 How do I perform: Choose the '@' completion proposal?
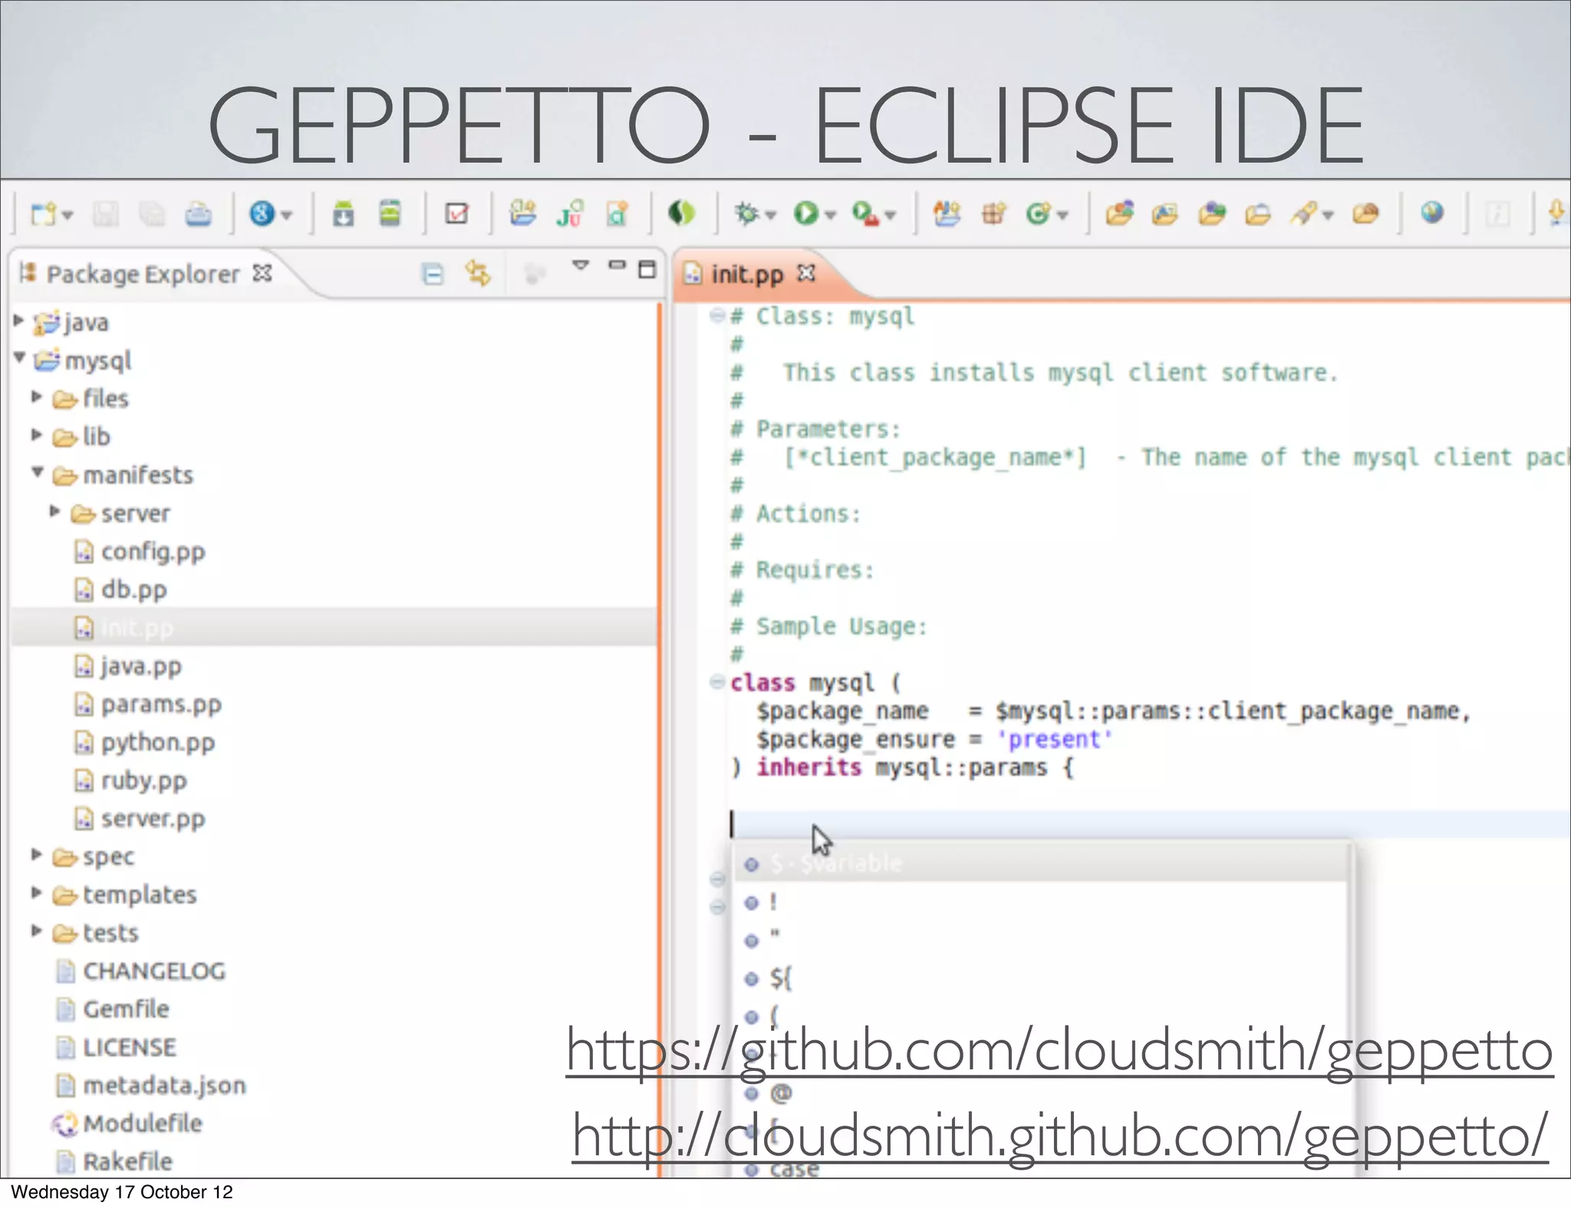[x=1040, y=1092]
